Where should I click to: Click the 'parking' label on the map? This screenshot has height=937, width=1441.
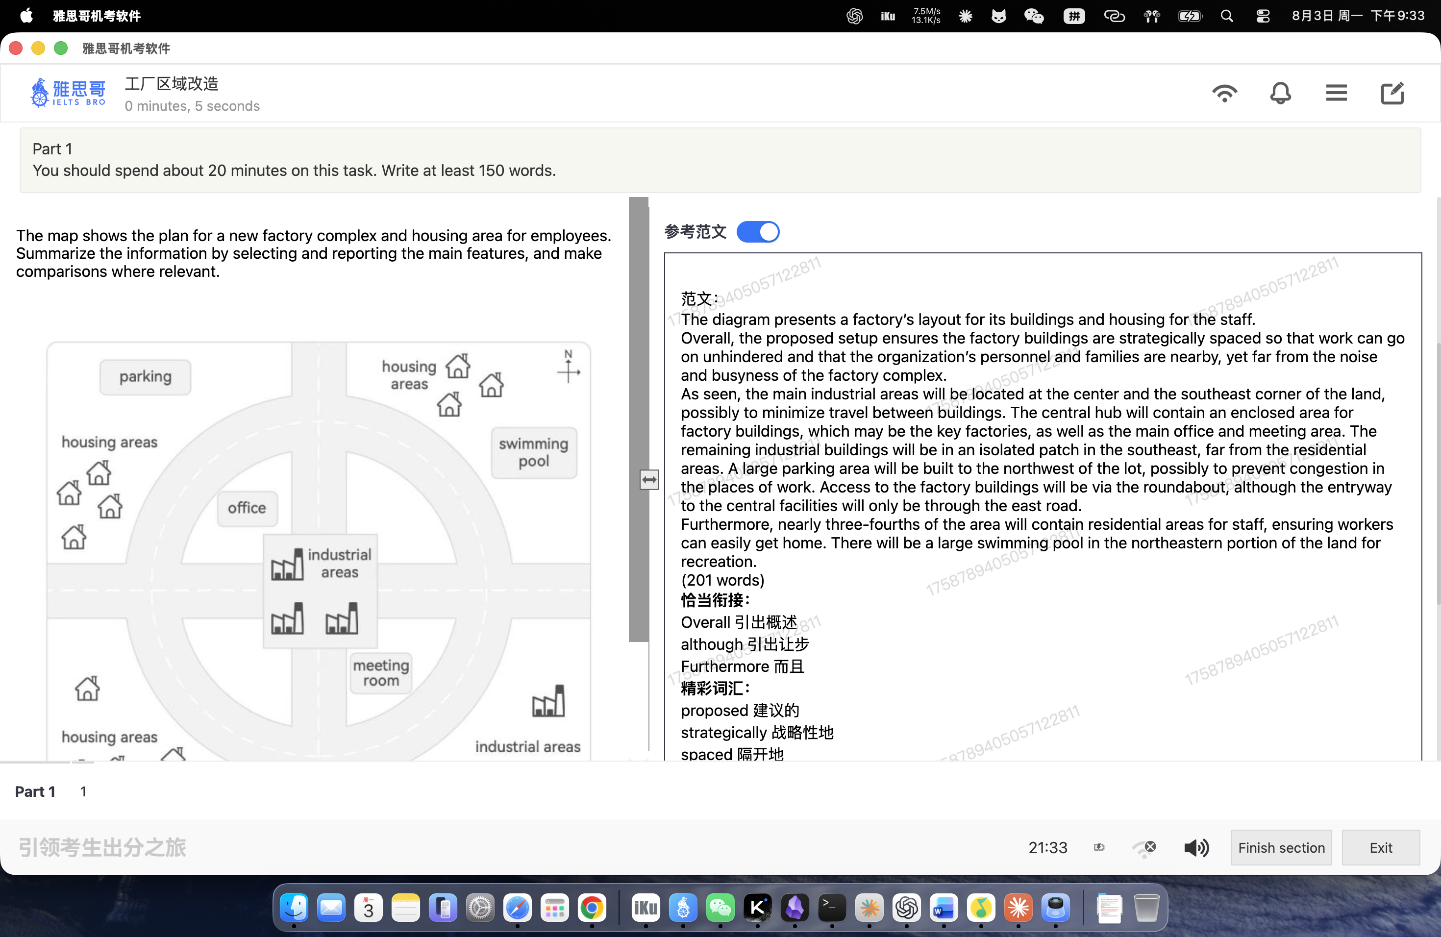coord(145,376)
